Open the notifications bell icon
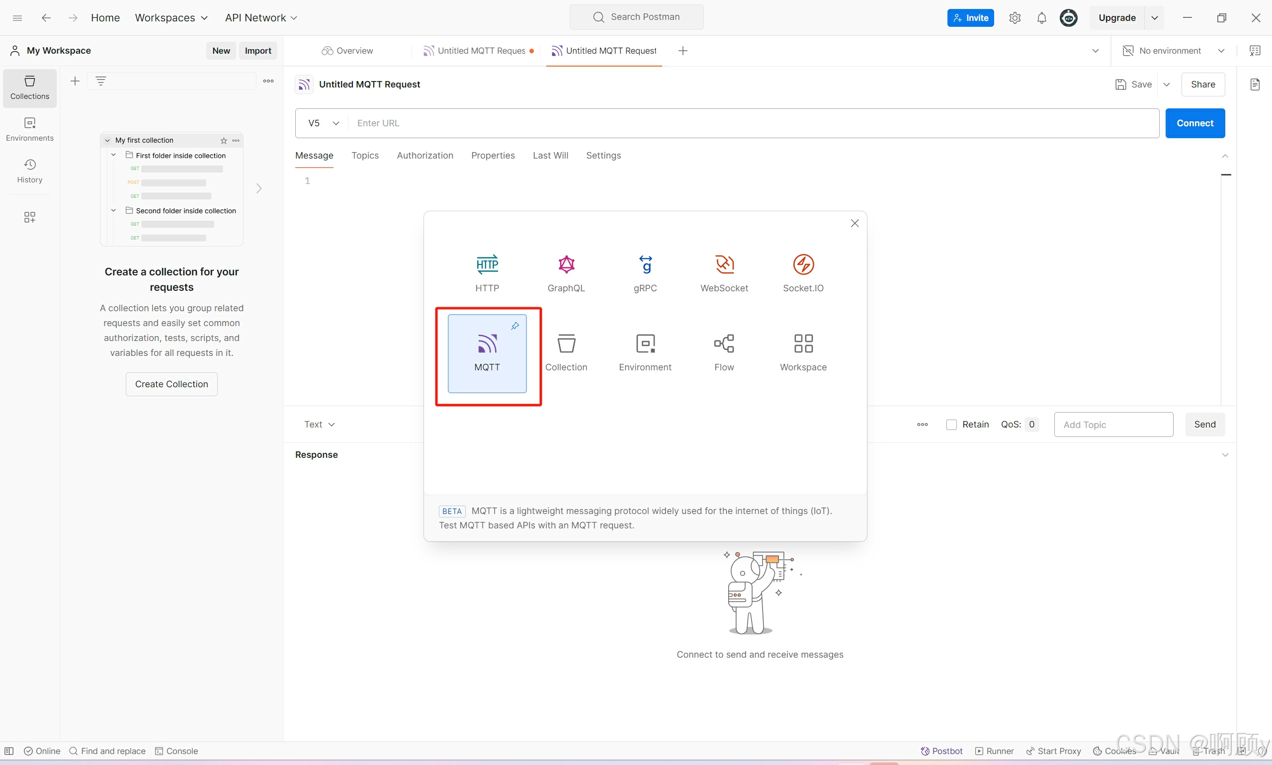Viewport: 1272px width, 765px height. [1041, 18]
